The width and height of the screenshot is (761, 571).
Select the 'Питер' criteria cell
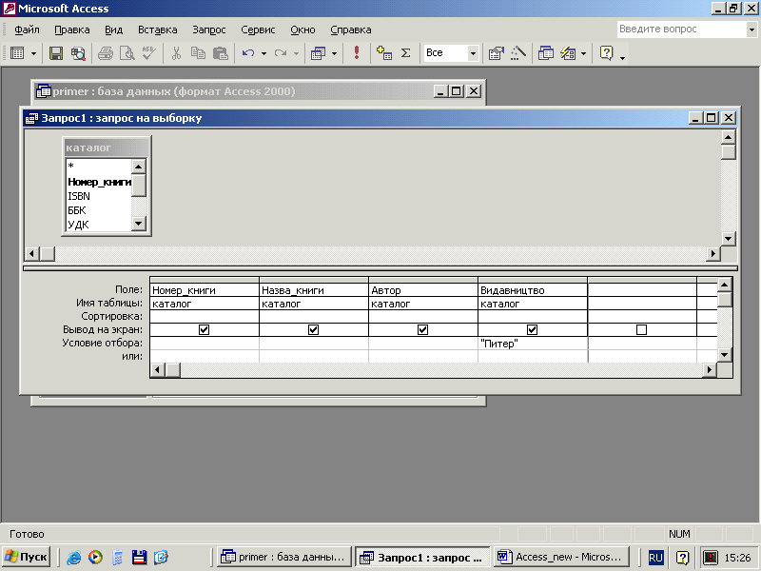click(533, 344)
